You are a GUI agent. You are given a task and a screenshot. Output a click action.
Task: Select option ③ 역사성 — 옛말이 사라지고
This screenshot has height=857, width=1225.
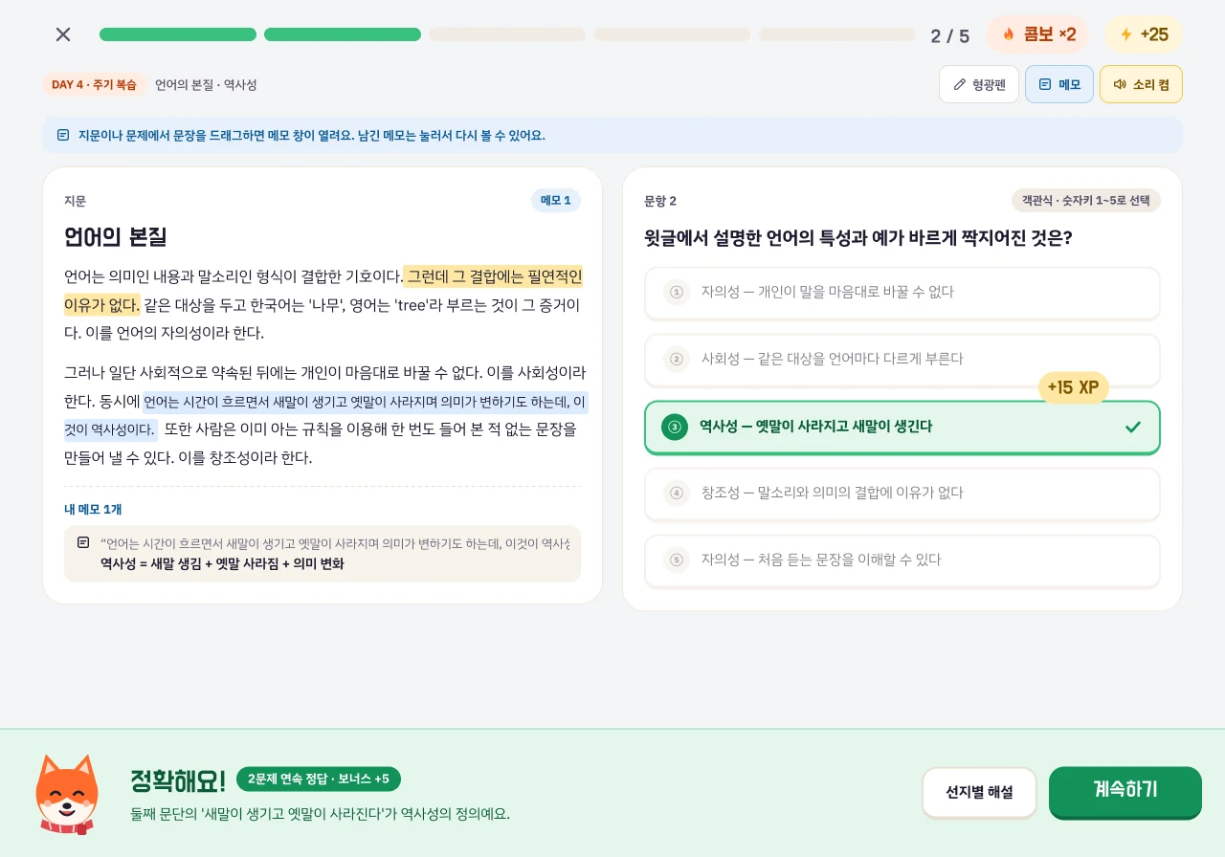902,428
